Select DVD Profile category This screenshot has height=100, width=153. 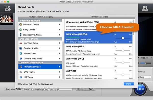40,72
